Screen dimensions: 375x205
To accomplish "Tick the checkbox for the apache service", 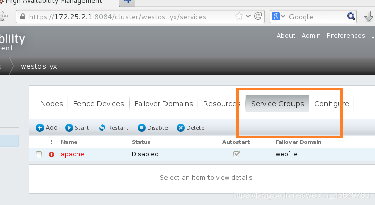I will click(x=39, y=154).
